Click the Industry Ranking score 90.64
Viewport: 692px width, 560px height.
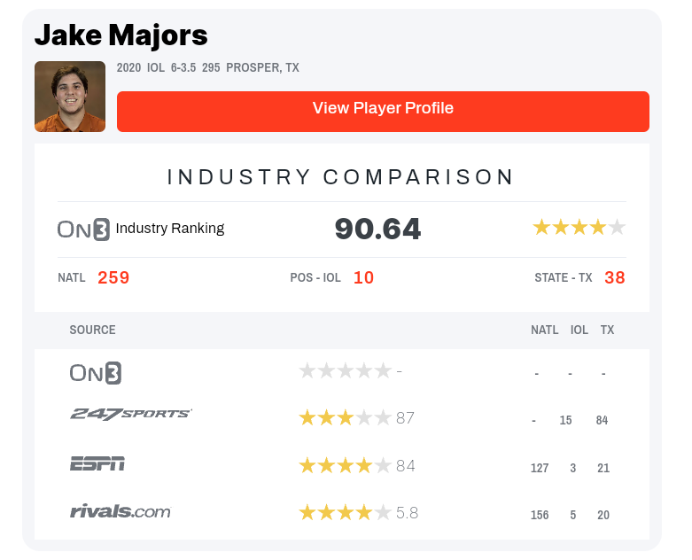(x=377, y=229)
